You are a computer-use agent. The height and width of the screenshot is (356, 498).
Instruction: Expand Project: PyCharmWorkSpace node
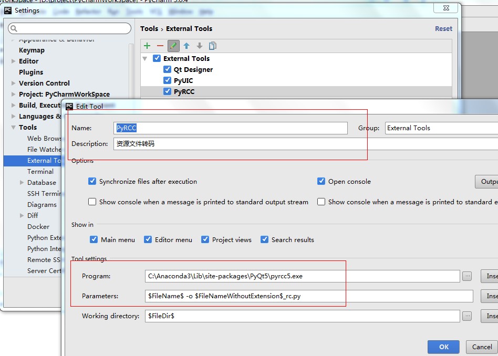click(x=13, y=94)
